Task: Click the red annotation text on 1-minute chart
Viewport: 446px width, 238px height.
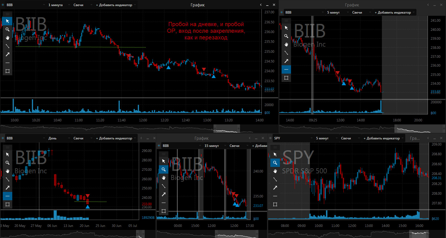Action: pos(206,31)
